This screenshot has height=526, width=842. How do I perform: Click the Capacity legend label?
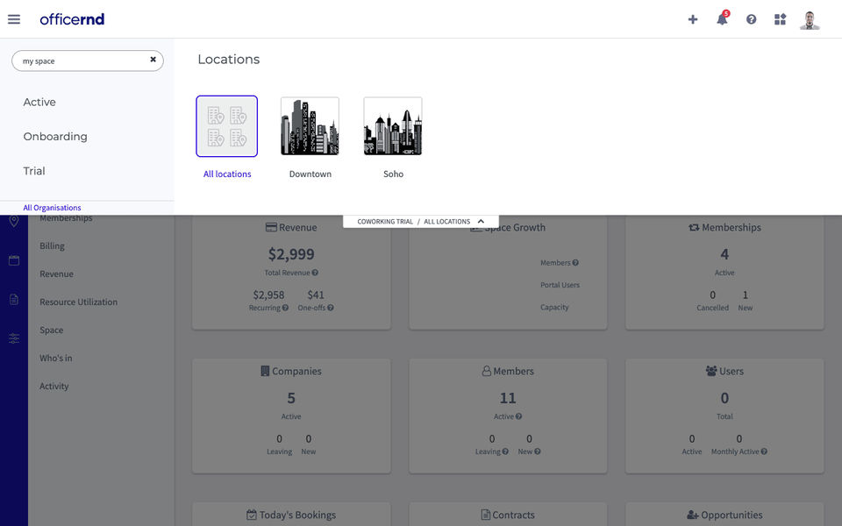point(554,307)
